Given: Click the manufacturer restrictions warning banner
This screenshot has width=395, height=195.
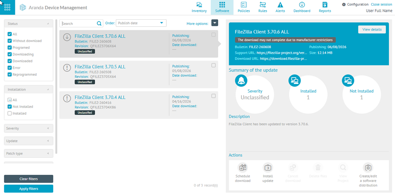Looking at the screenshot, I should click(285, 40).
